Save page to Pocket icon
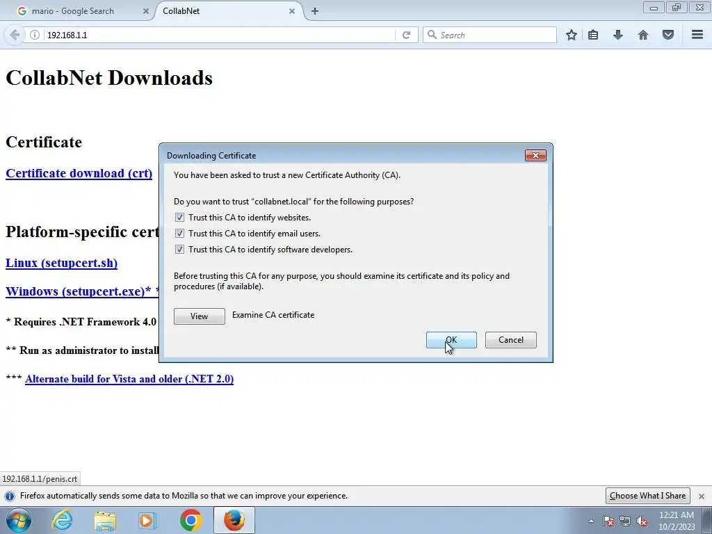 [x=668, y=35]
